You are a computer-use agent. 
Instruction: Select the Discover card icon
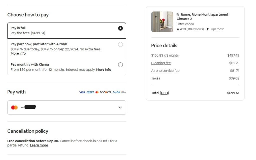(x=105, y=92)
